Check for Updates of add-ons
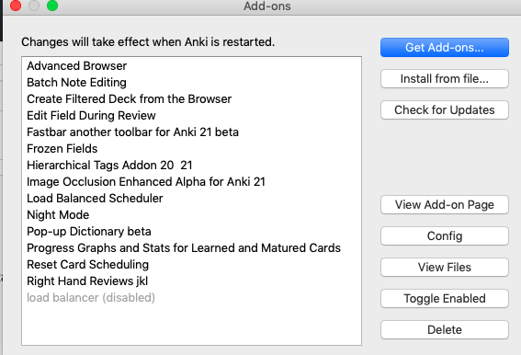The image size is (521, 355). 444,109
